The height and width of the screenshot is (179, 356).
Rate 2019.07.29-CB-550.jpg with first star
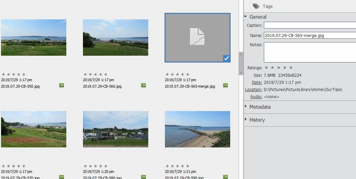click(3, 74)
